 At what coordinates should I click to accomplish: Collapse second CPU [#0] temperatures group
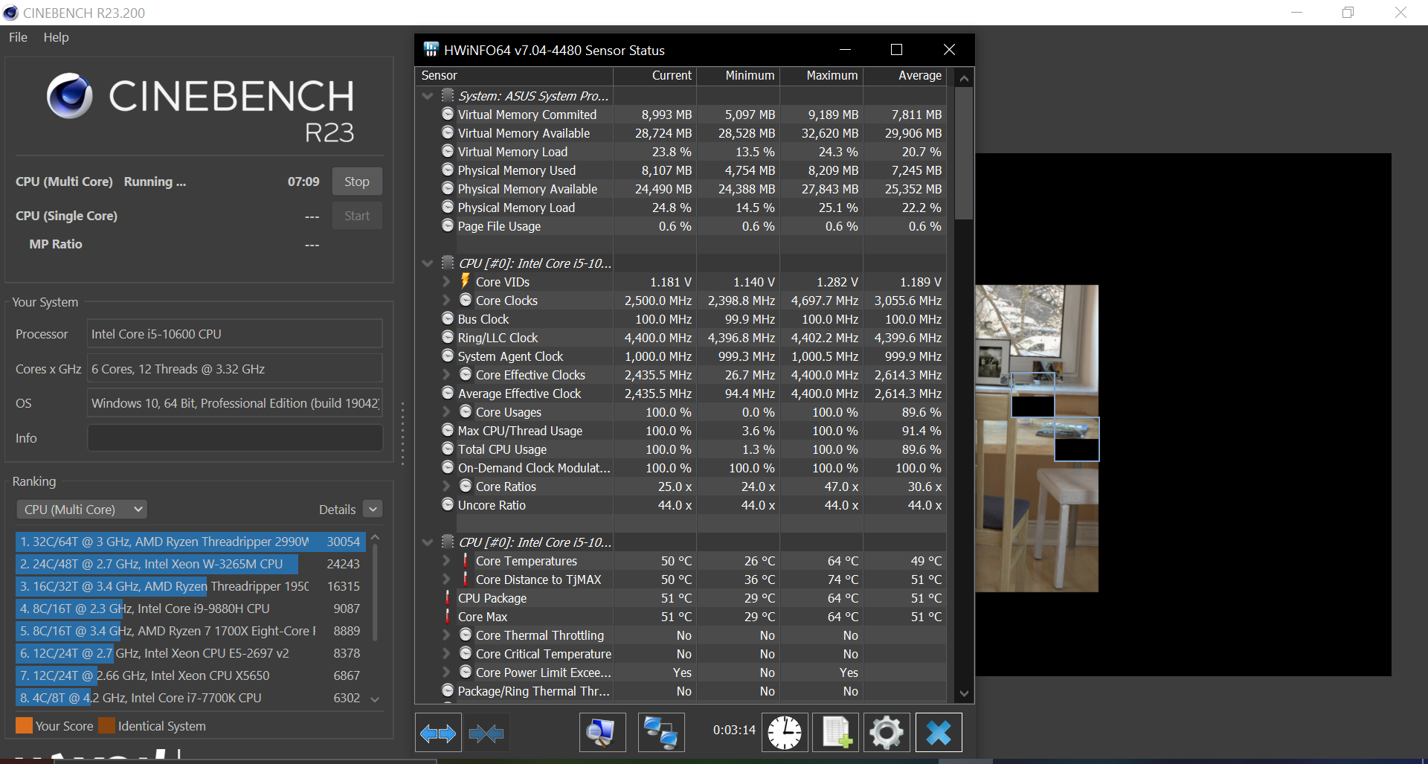click(x=428, y=542)
